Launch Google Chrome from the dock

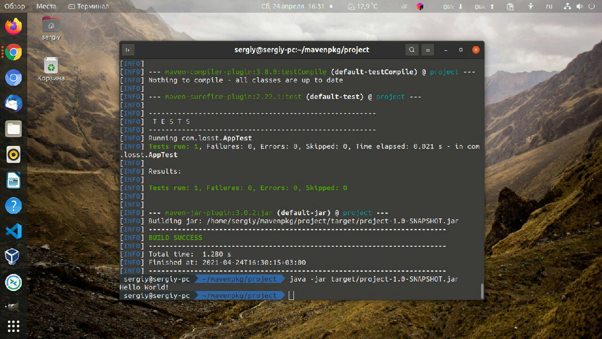[x=14, y=52]
